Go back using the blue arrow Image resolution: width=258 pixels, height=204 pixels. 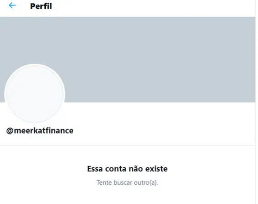(12, 5)
